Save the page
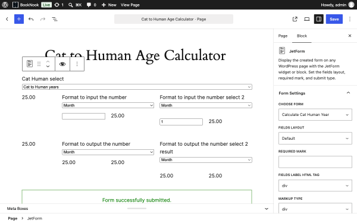The height and width of the screenshot is (223, 357). pyautogui.click(x=334, y=19)
